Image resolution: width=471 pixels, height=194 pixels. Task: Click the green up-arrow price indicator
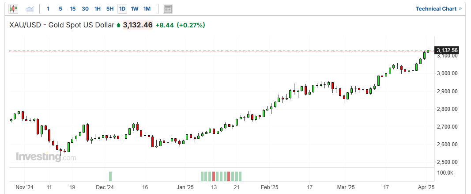[x=118, y=26]
